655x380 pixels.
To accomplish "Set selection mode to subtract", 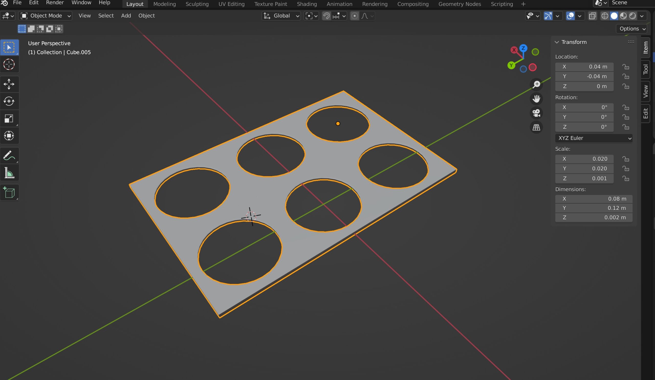I will click(40, 29).
